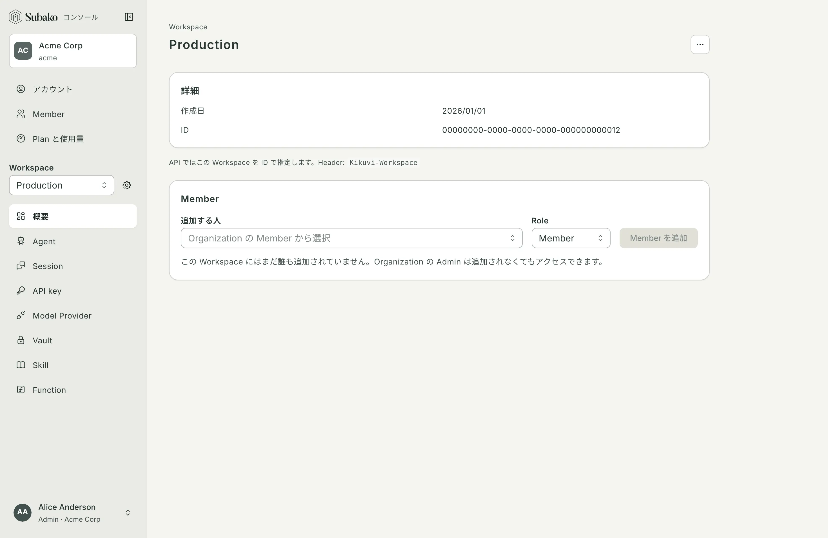Click the Subako logo icon

pos(15,17)
